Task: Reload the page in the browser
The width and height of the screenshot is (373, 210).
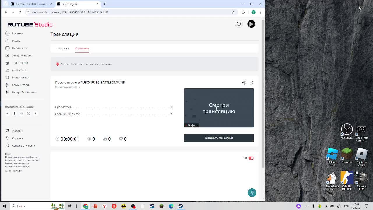Action: click(20, 12)
